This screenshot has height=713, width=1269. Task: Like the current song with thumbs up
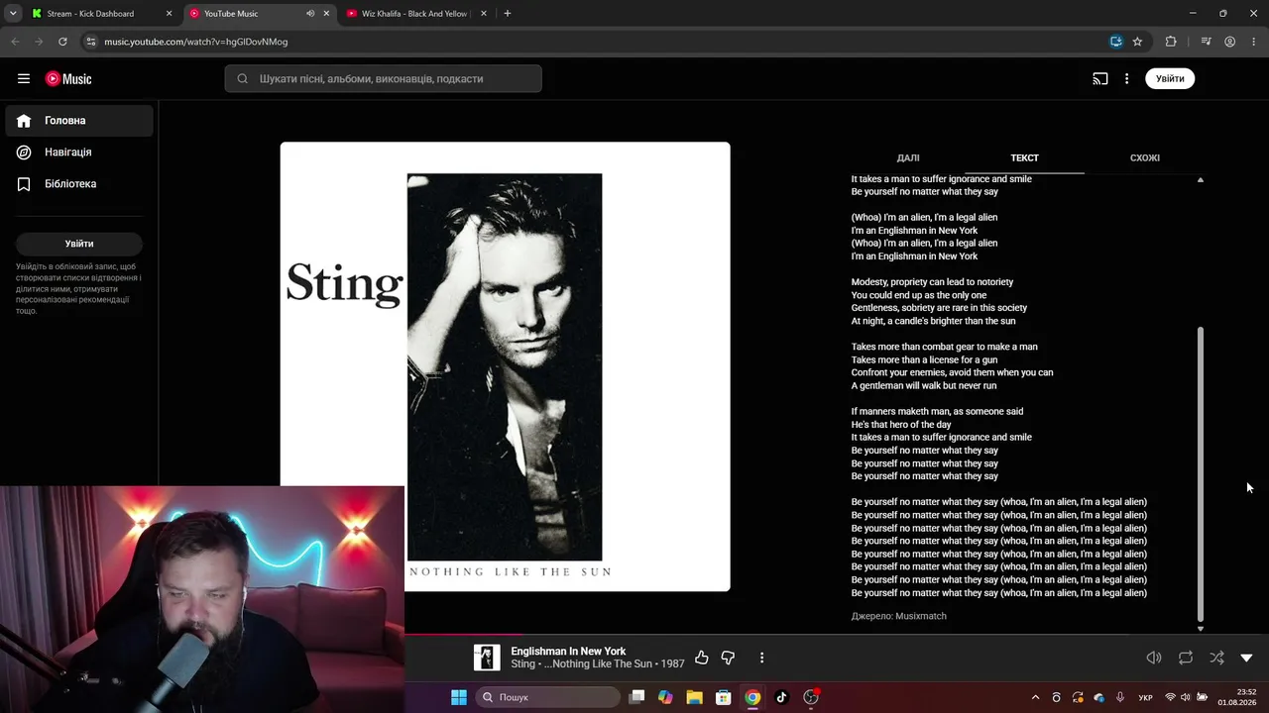coord(702,658)
